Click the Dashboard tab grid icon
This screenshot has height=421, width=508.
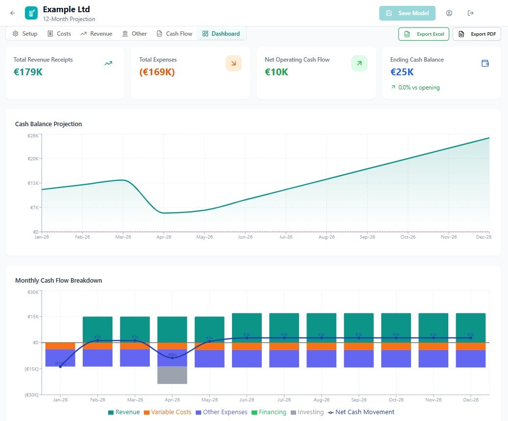click(x=205, y=34)
